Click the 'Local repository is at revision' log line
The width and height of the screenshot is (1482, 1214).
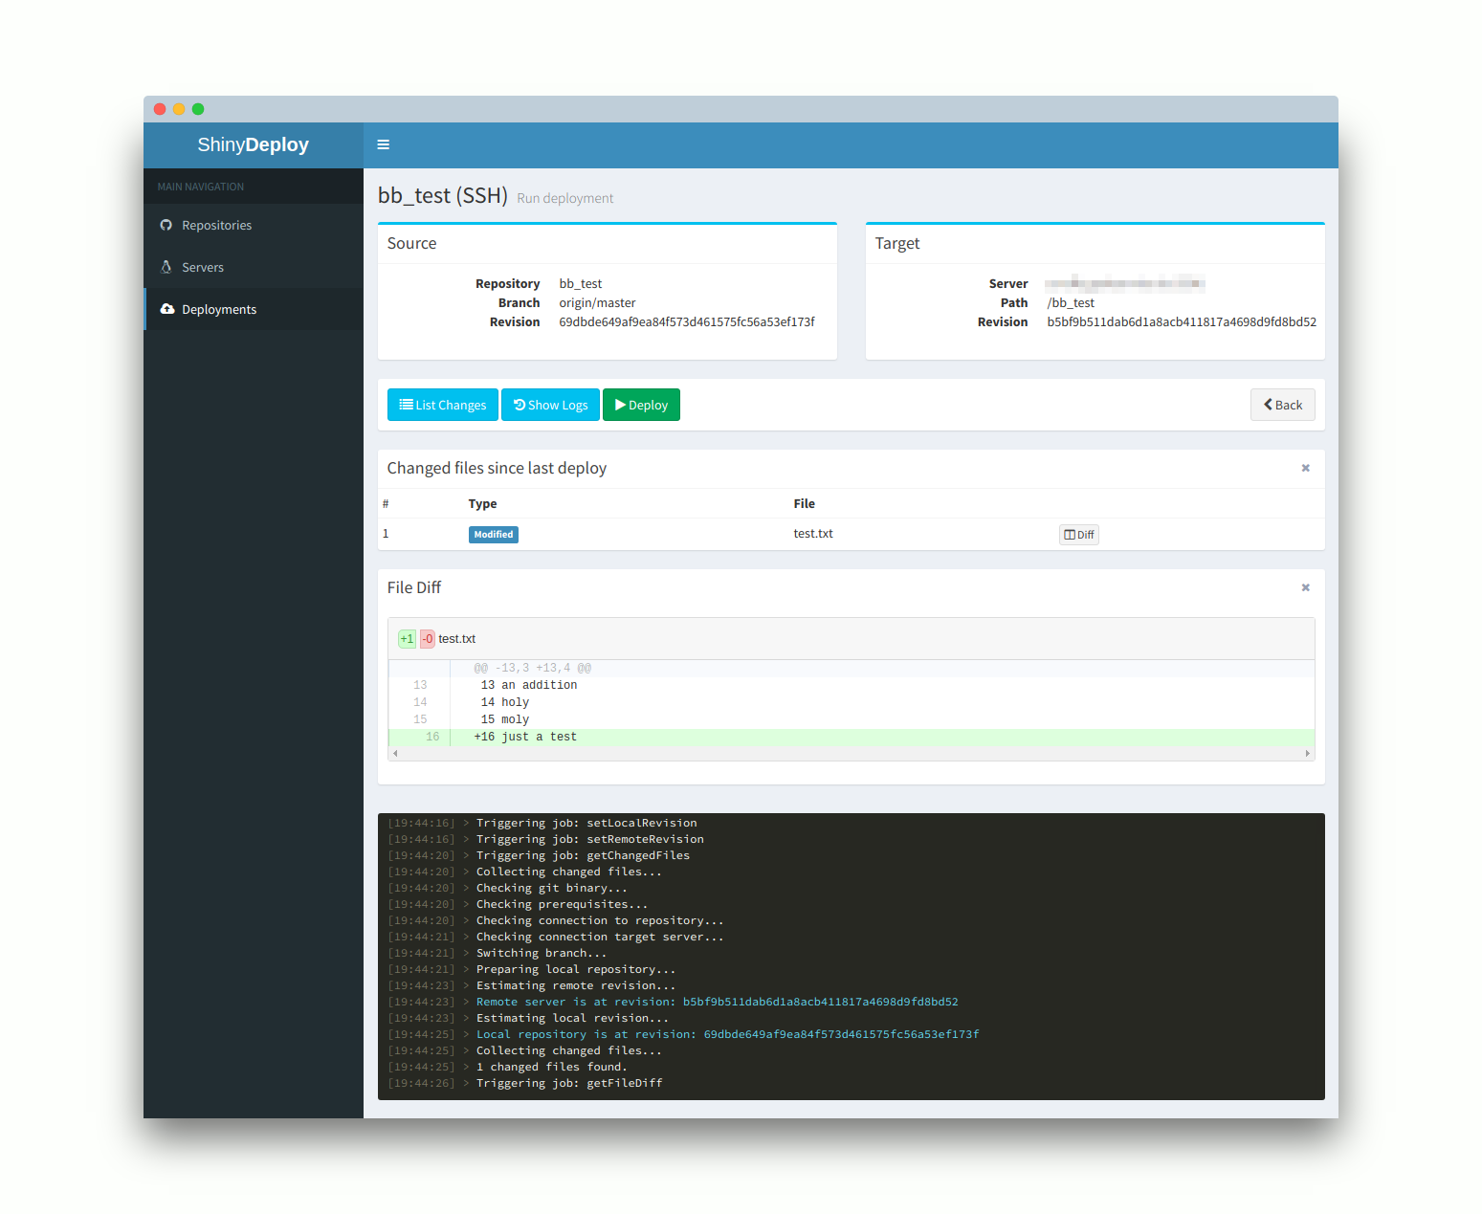(727, 1034)
